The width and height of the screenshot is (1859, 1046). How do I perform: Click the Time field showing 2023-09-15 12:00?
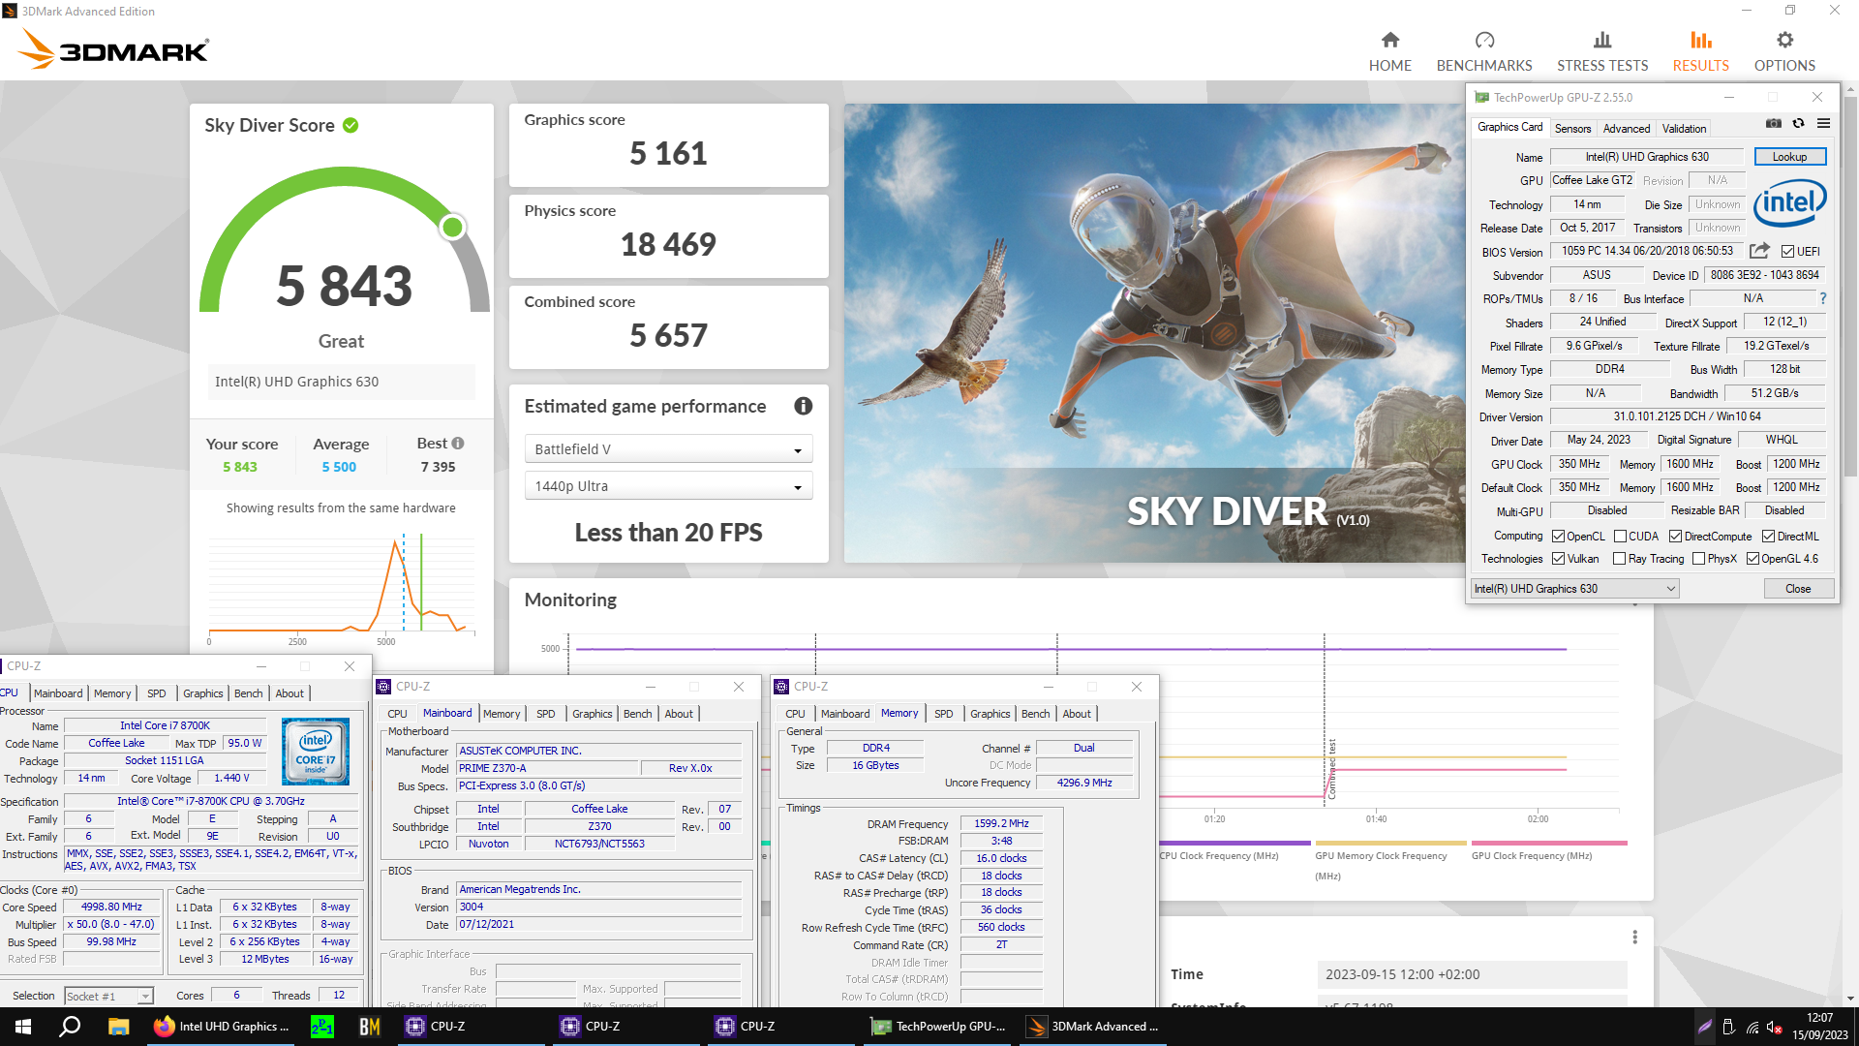[1472, 974]
